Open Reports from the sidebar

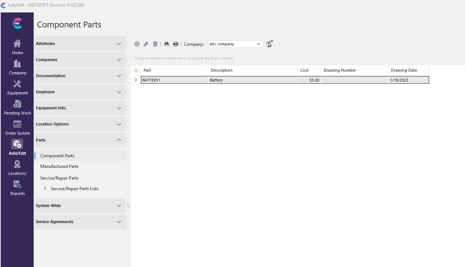(17, 188)
